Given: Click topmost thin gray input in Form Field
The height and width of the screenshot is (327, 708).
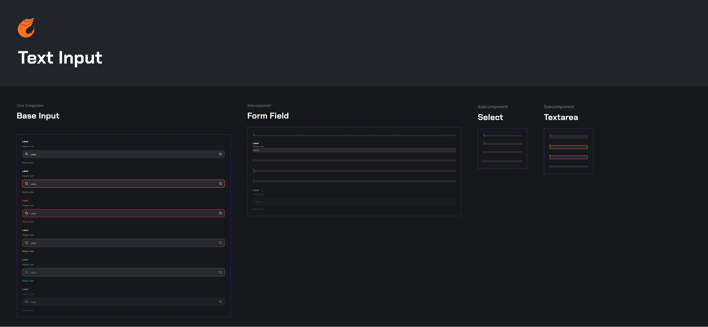Looking at the screenshot, I should pyautogui.click(x=354, y=136).
